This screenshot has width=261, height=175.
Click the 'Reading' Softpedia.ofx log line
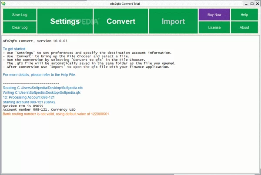43,88
